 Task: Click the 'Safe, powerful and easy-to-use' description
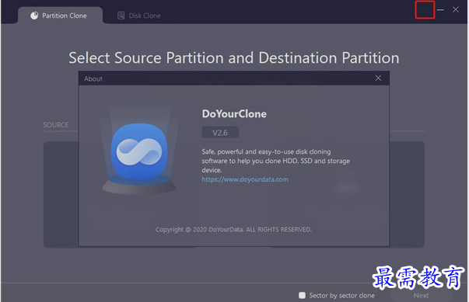pos(276,161)
